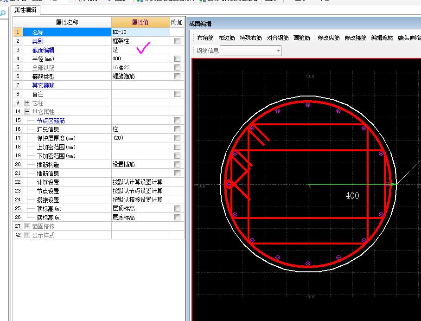Toggle 附加 checkbox for 半径(mm) row
421x321 pixels.
click(177, 58)
